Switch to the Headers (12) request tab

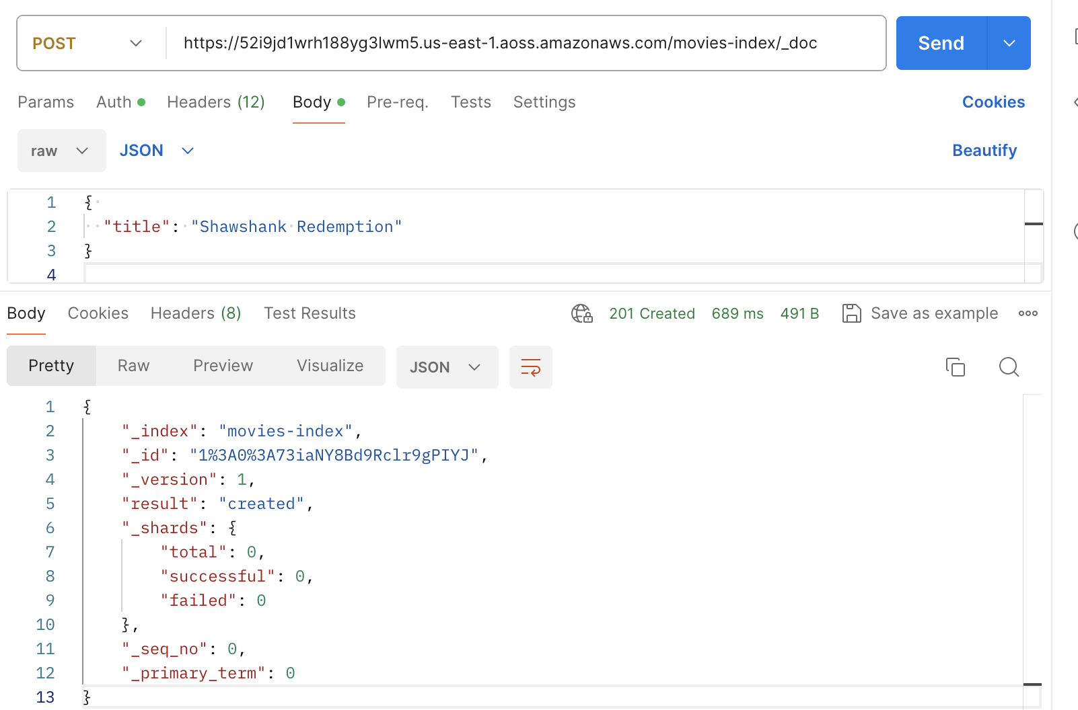click(215, 102)
